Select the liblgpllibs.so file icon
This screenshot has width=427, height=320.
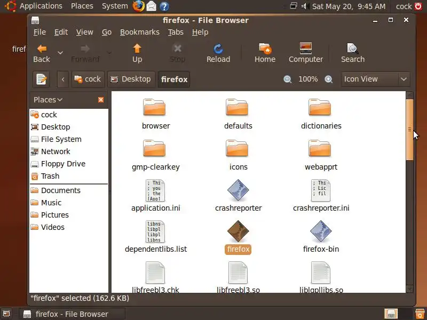coord(321,273)
